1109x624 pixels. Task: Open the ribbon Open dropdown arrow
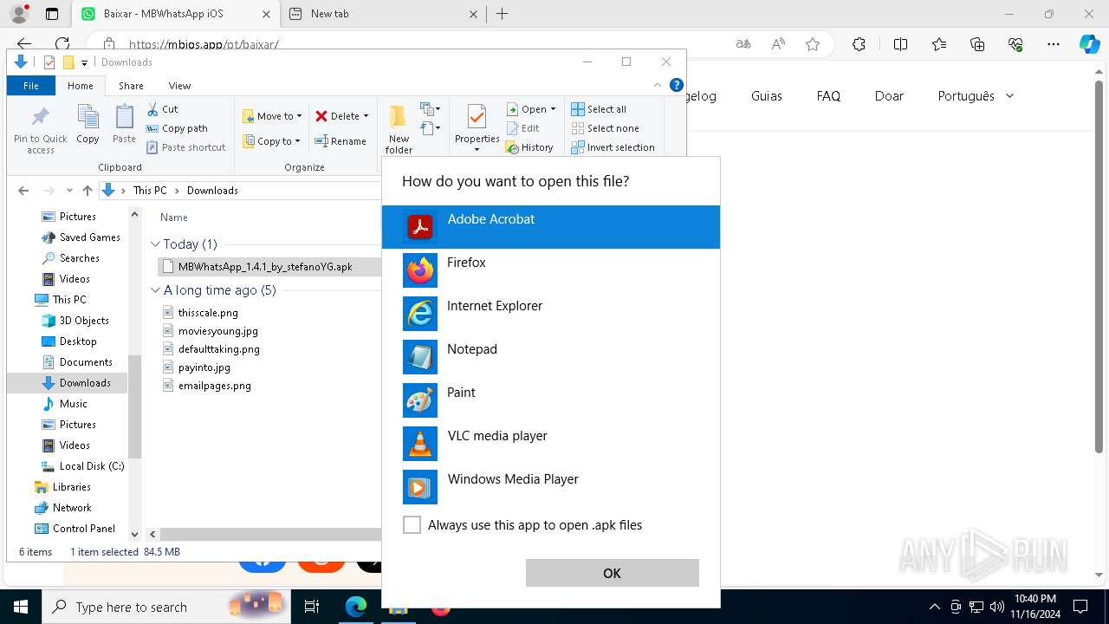pyautogui.click(x=553, y=109)
